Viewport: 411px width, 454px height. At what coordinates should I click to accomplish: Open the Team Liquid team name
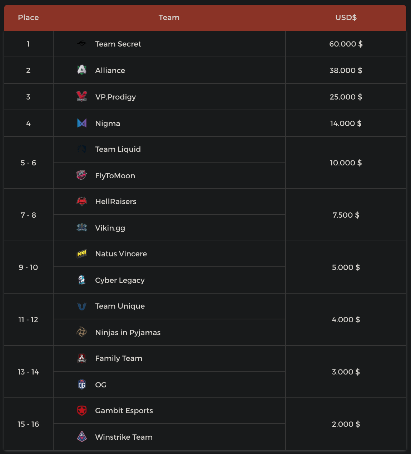(118, 149)
